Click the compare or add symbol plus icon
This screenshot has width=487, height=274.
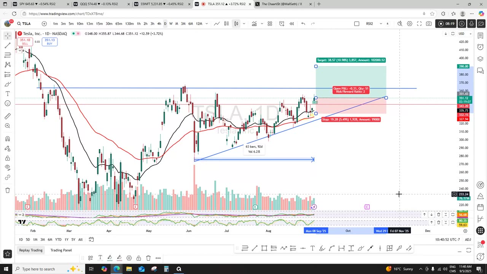44,24
